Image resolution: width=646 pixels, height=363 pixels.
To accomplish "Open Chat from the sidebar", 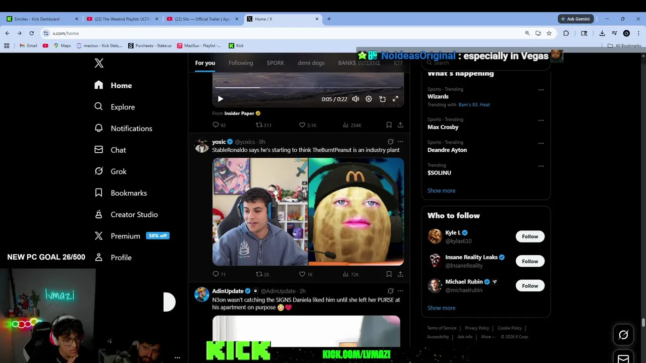I will 111,150.
